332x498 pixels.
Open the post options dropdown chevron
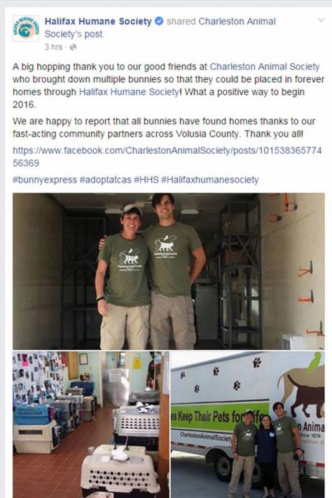[321, 21]
